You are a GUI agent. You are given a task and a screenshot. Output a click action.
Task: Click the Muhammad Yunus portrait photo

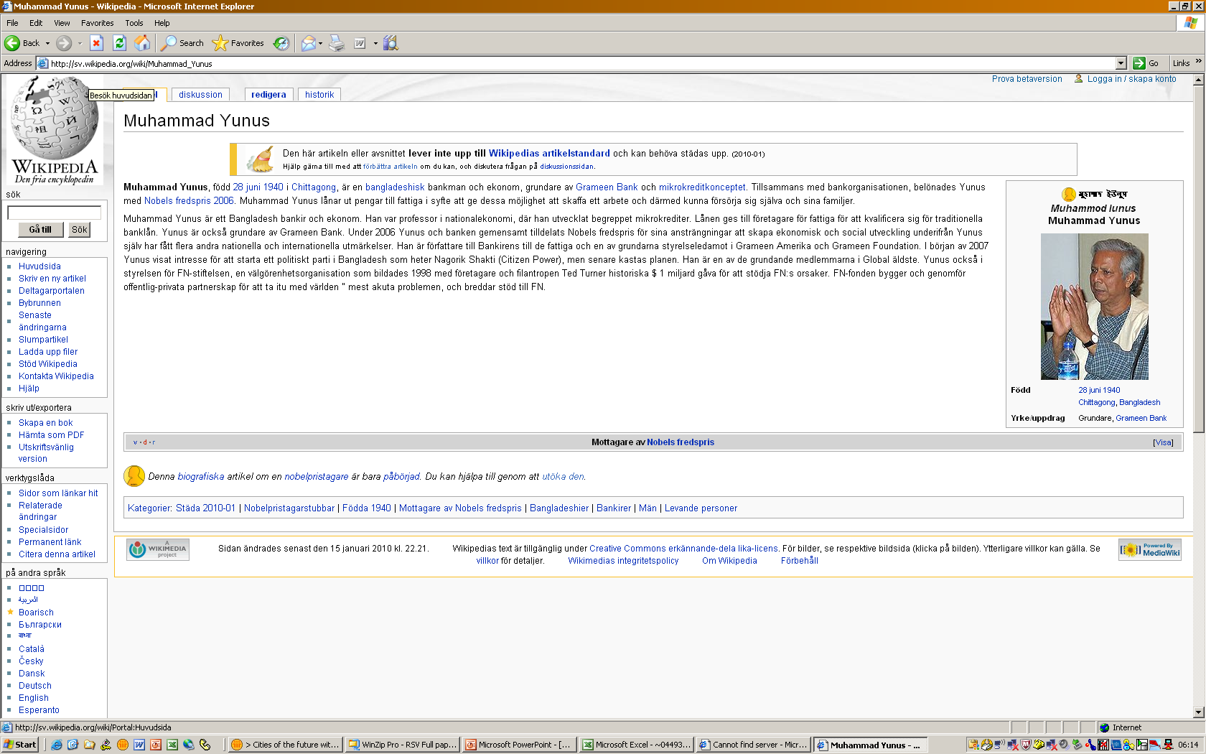click(1094, 307)
